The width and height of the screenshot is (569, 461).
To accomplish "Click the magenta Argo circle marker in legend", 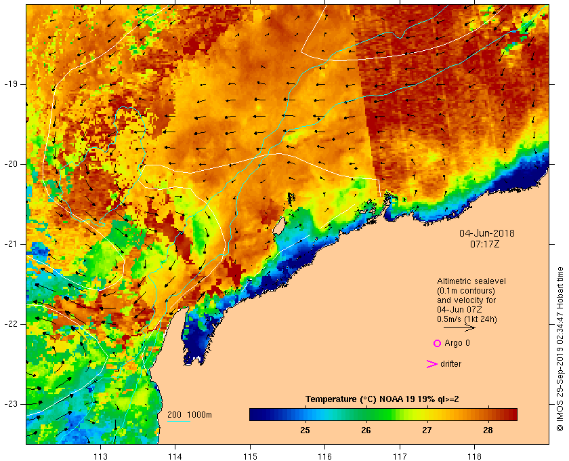I will click(x=437, y=343).
